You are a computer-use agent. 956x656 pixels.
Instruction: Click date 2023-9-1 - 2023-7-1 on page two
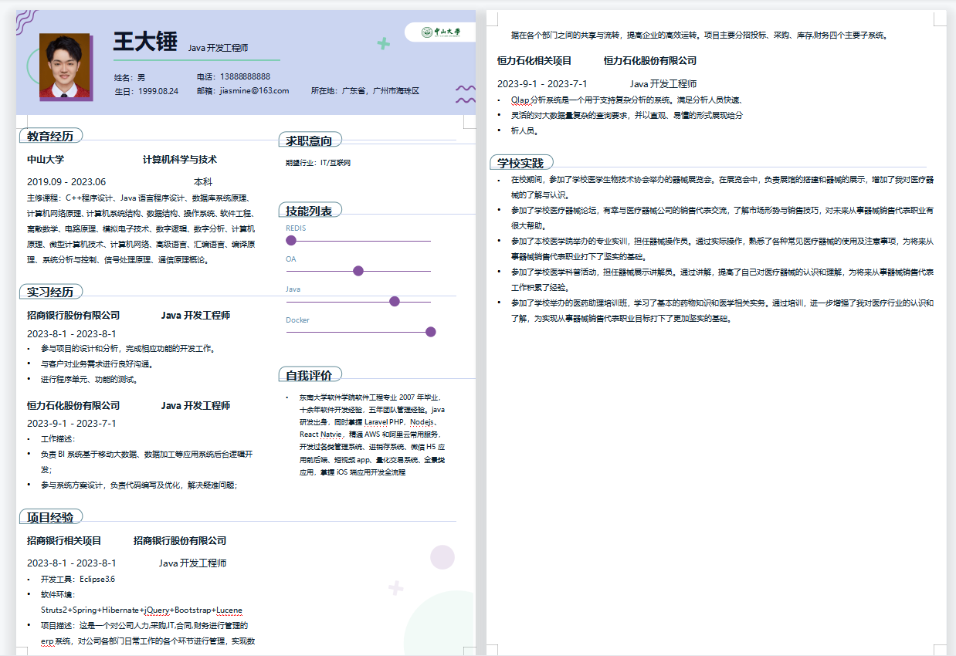tap(542, 83)
